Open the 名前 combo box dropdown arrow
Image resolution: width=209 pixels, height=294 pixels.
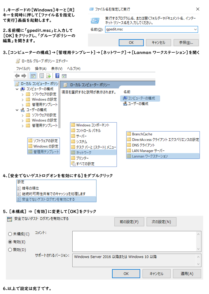click(195, 29)
